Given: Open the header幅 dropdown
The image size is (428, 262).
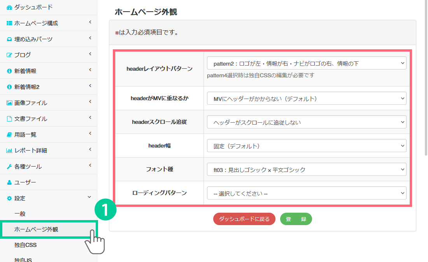Looking at the screenshot, I should 307,146.
